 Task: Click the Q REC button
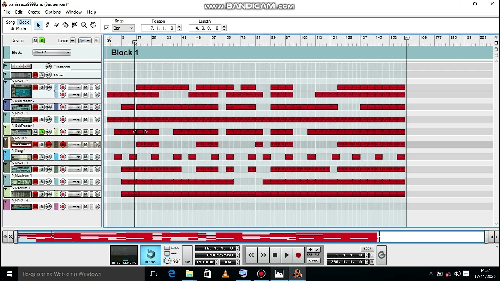(314, 261)
